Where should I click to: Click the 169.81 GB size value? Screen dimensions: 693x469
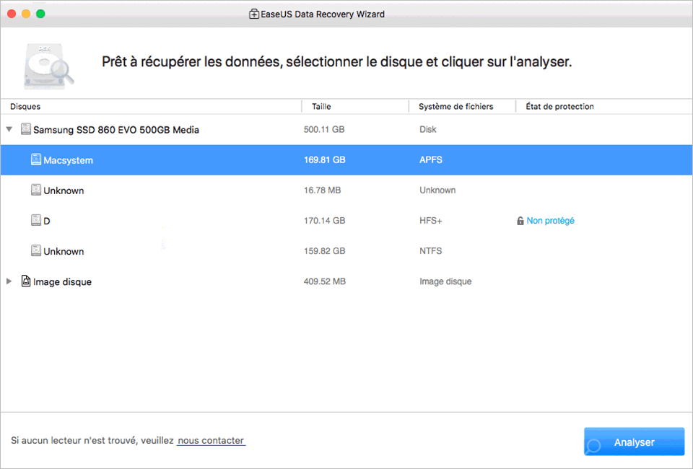pyautogui.click(x=324, y=160)
